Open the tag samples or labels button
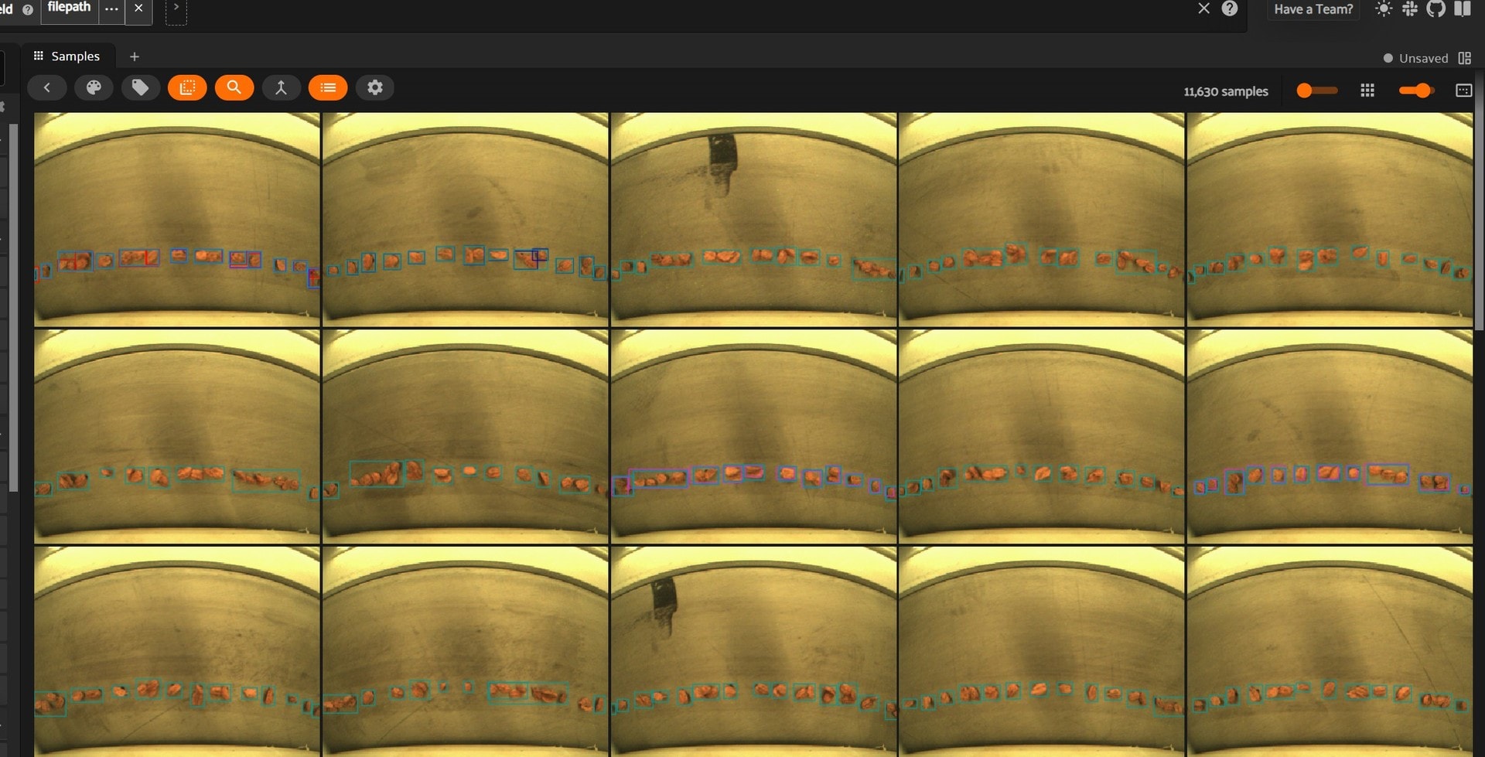Image resolution: width=1485 pixels, height=757 pixels. (140, 87)
